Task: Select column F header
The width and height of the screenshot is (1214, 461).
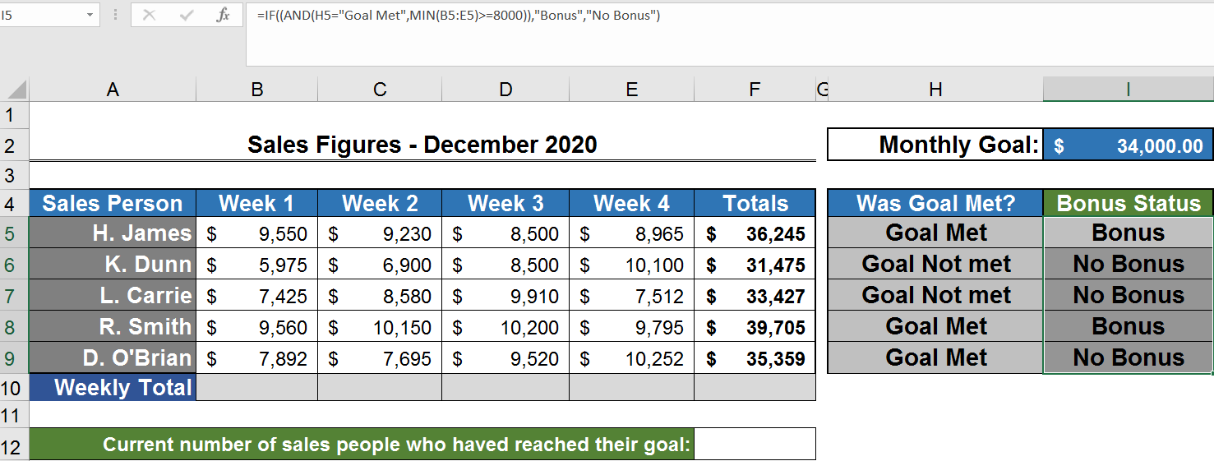Action: coord(755,90)
